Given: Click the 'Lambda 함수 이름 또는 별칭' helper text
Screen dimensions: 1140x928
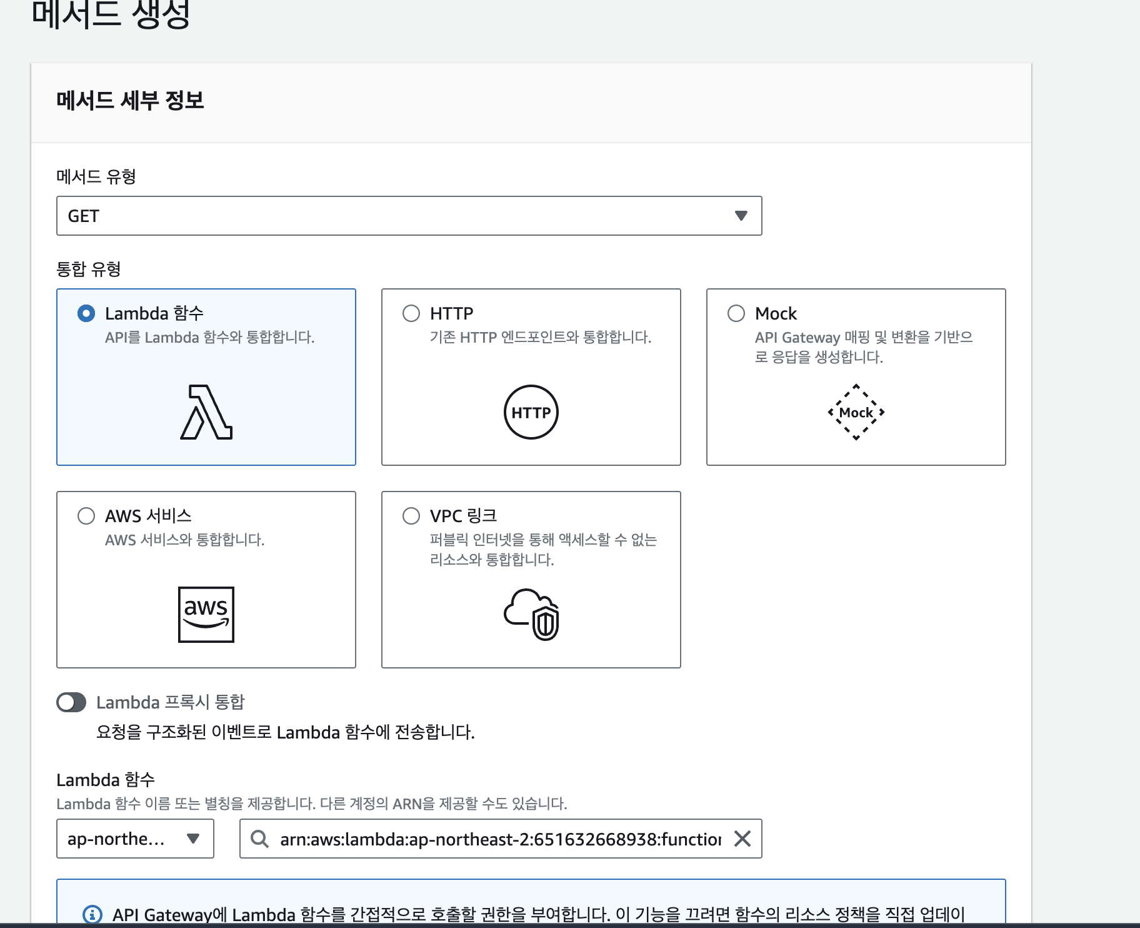Looking at the screenshot, I should pos(312,804).
